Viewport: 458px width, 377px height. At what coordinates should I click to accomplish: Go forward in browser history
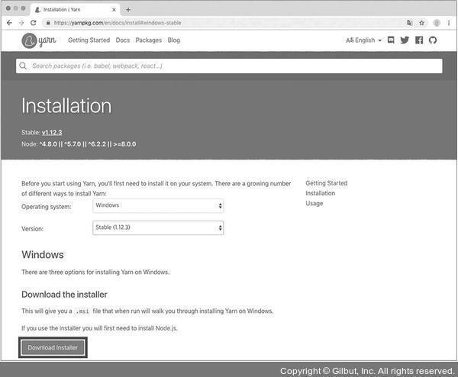pos(21,23)
